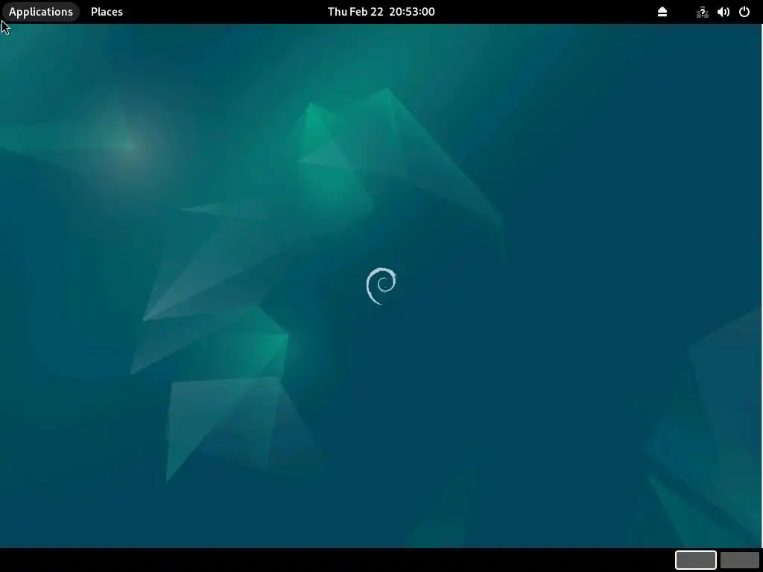This screenshot has height=572, width=763.
Task: Switch to the first workspace thumbnail
Action: tap(695, 560)
